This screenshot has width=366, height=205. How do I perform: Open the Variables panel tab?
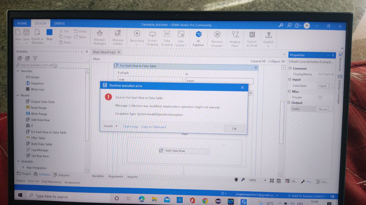98,176
